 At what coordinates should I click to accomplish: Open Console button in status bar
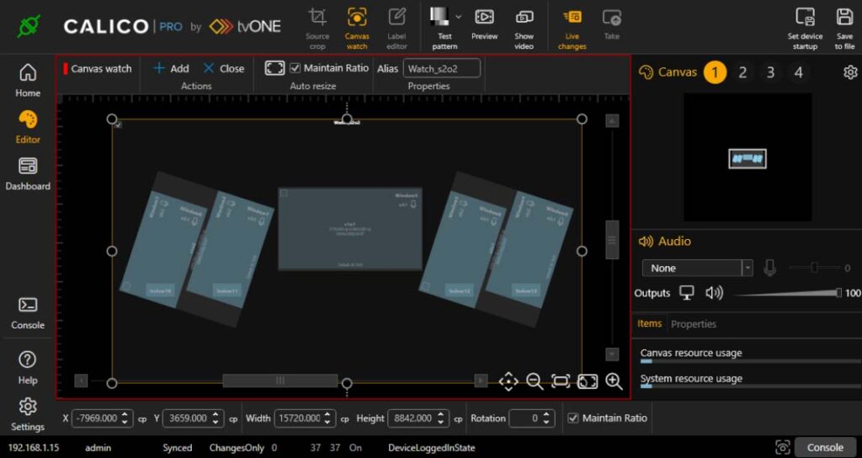(x=825, y=447)
